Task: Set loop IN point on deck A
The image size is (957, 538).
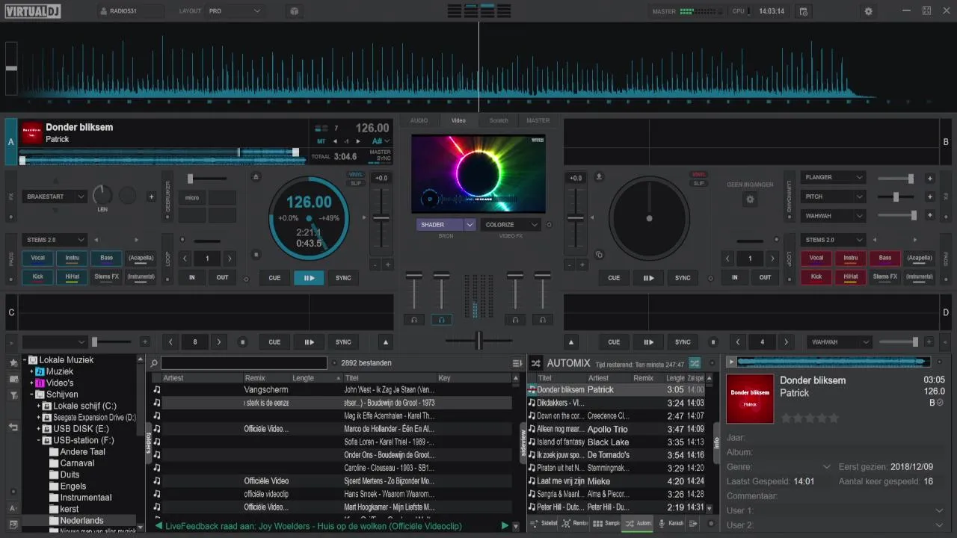Action: point(191,277)
